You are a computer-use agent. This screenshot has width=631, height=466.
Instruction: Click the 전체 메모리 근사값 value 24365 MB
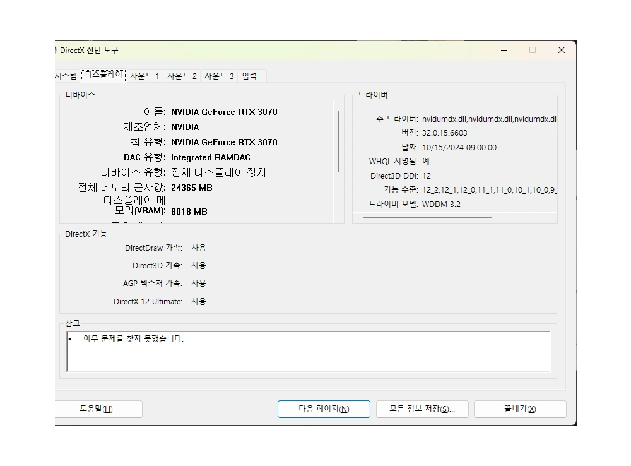click(192, 188)
